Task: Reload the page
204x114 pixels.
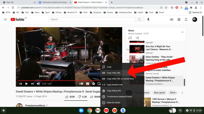Action: pos(13,8)
